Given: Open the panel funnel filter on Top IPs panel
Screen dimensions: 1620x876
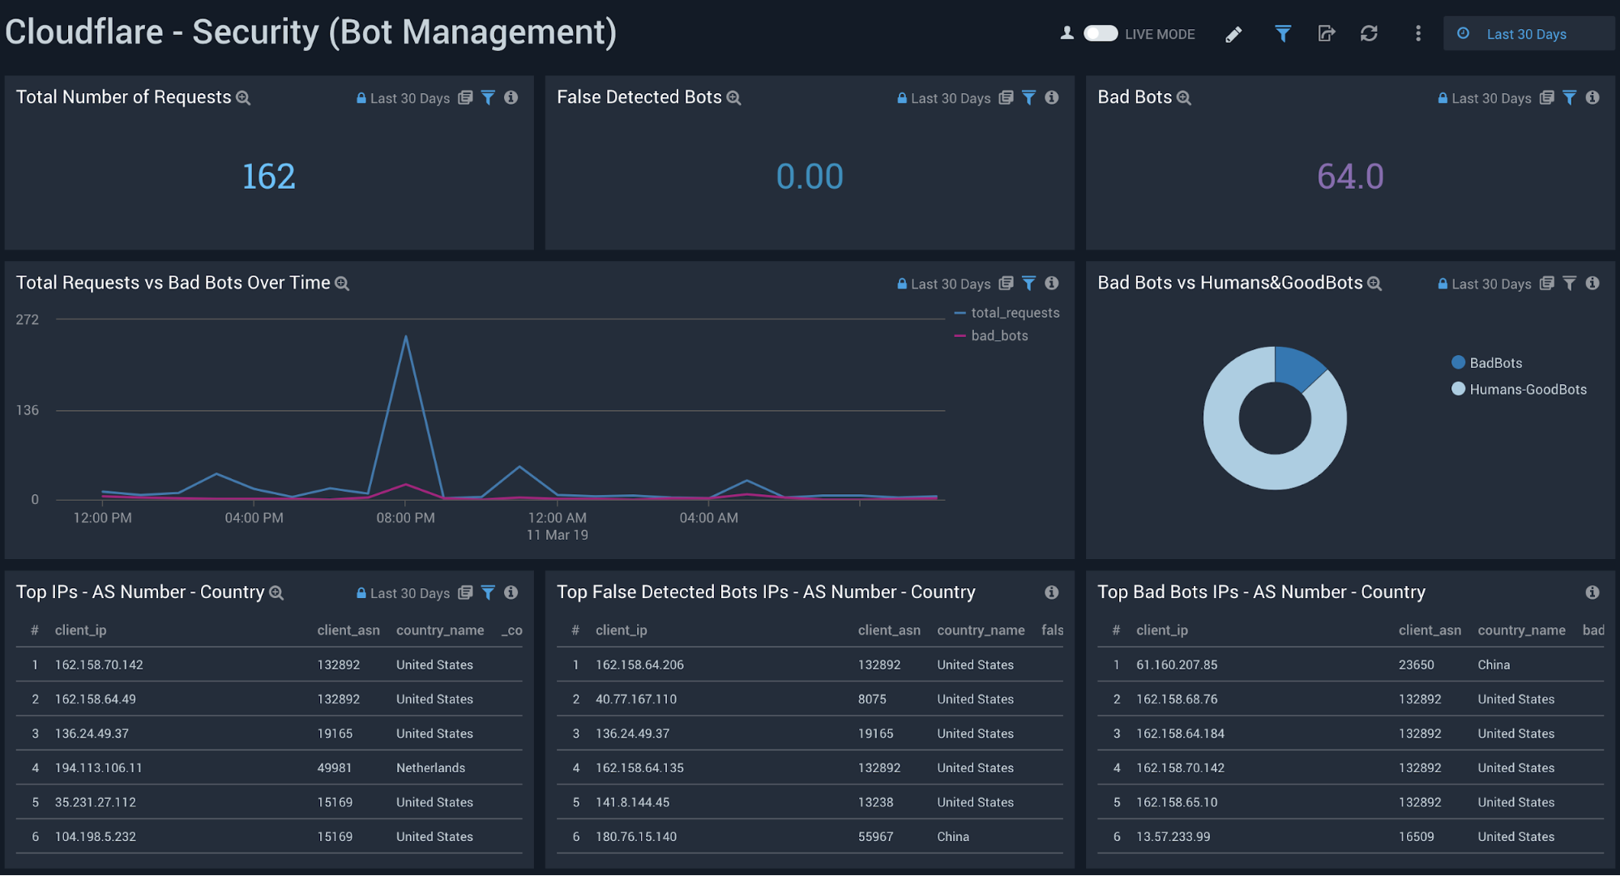Looking at the screenshot, I should (x=488, y=592).
